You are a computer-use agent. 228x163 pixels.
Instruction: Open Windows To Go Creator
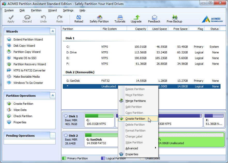[x=28, y=83]
